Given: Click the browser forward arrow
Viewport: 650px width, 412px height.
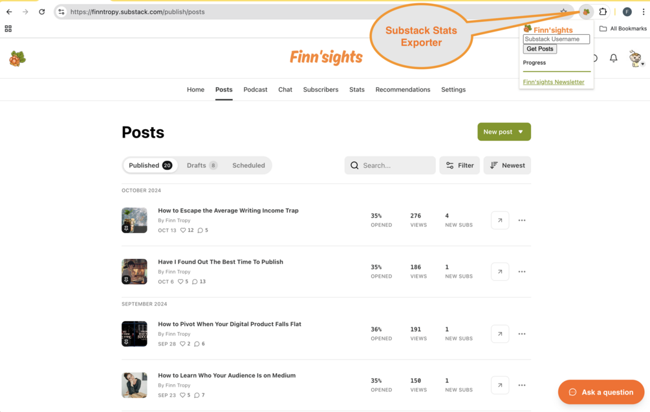Looking at the screenshot, I should click(x=25, y=12).
